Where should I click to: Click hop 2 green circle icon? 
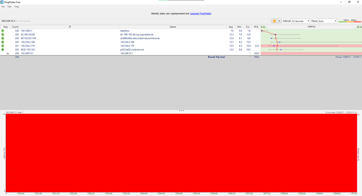3,35
